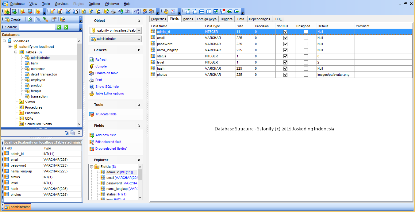Screen dimensions: 415x212
Task: Toggle Not Null checkbox for hash field
Action: click(285, 68)
